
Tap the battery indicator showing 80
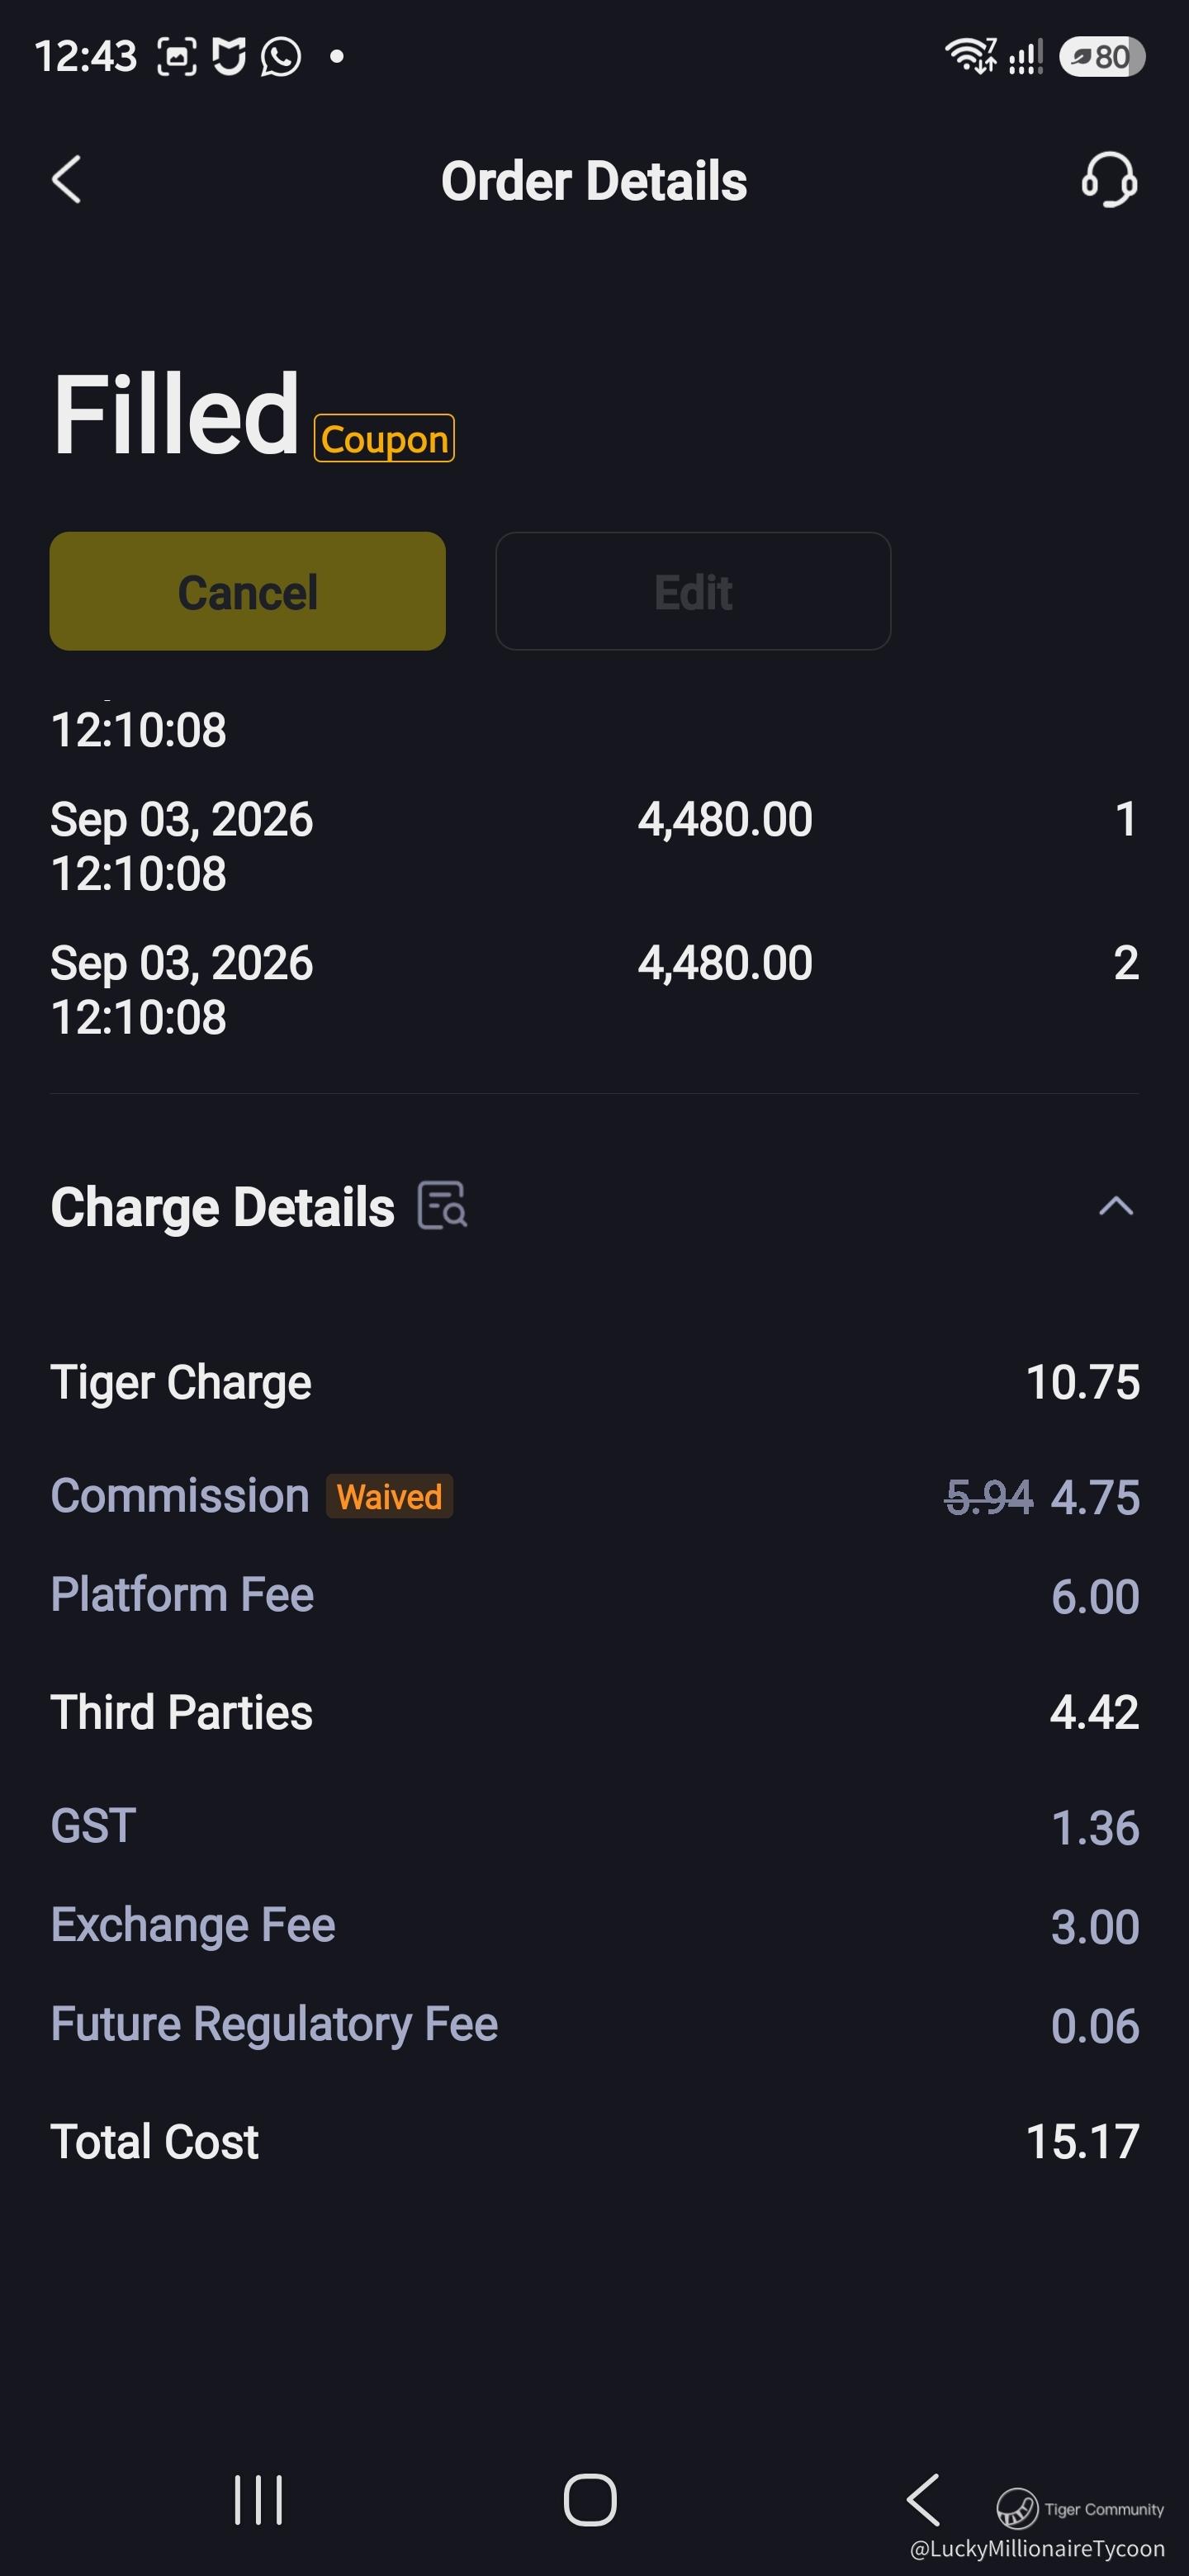tap(1102, 57)
